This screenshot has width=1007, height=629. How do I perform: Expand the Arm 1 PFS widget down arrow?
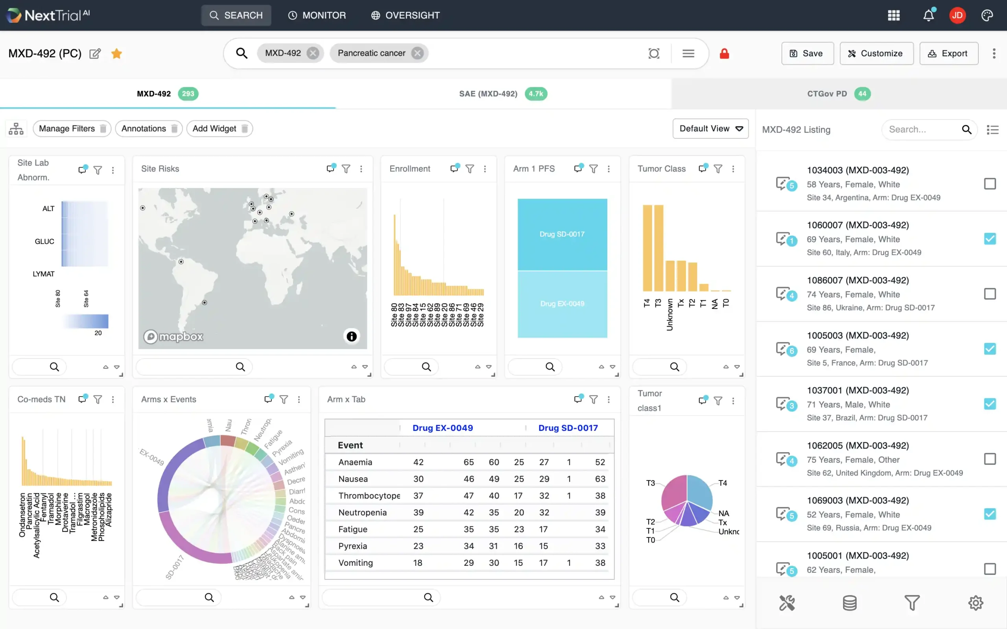coord(612,367)
